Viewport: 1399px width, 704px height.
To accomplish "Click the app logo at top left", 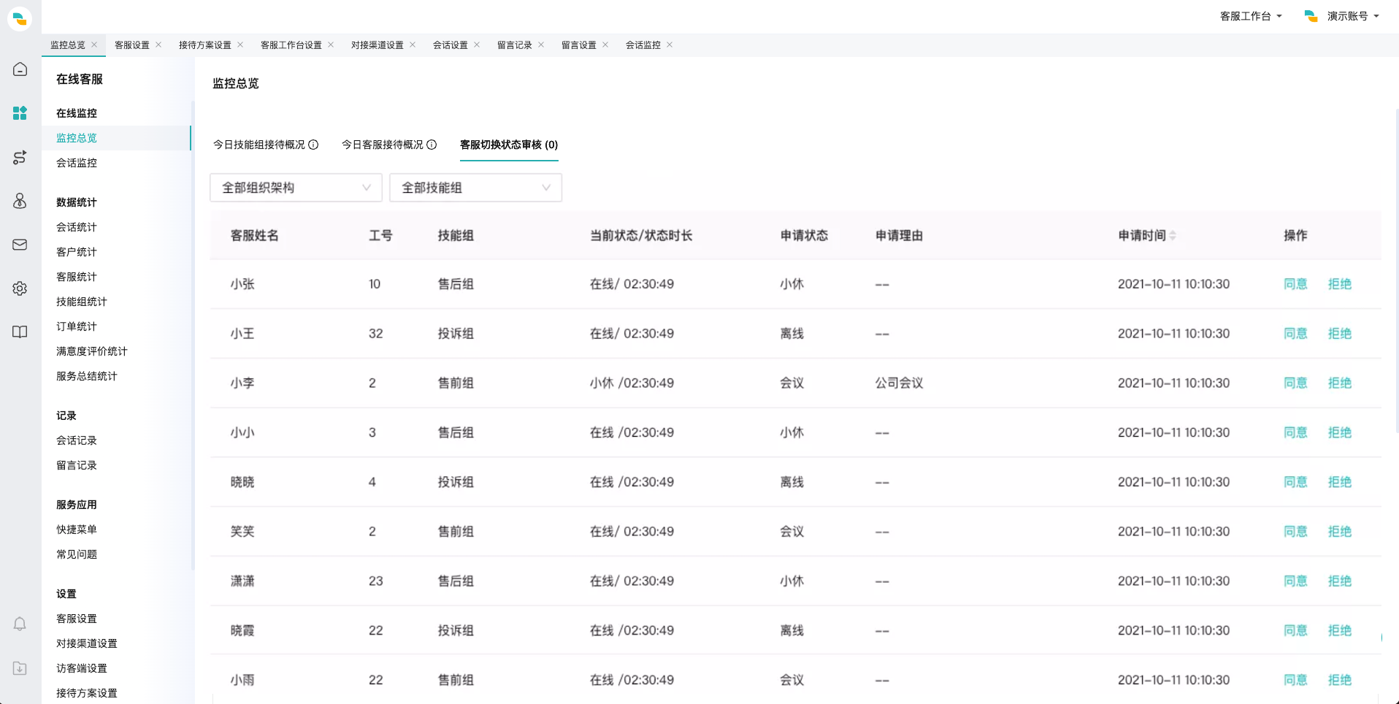I will [20, 18].
